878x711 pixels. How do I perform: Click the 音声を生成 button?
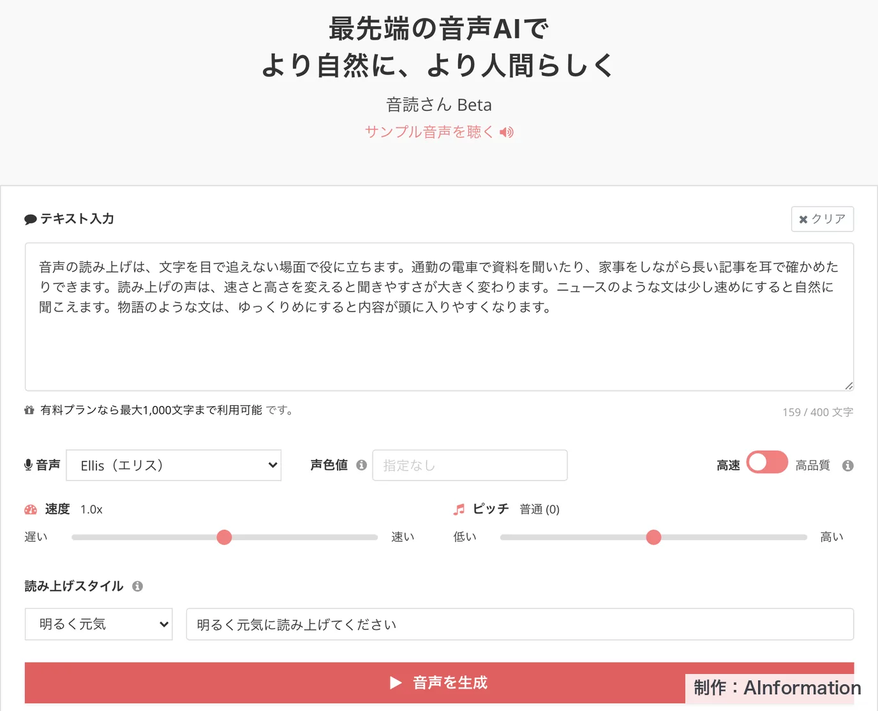439,683
